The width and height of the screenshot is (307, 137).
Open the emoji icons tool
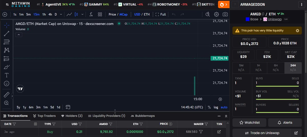tap(7, 83)
